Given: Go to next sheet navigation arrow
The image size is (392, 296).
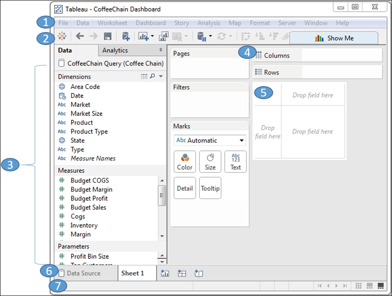Looking at the screenshot, I should tap(336, 286).
